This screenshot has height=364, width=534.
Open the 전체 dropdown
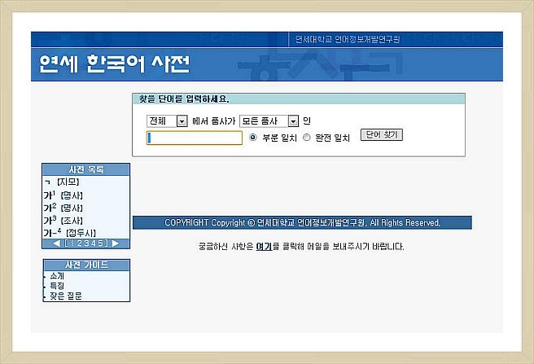[x=167, y=121]
